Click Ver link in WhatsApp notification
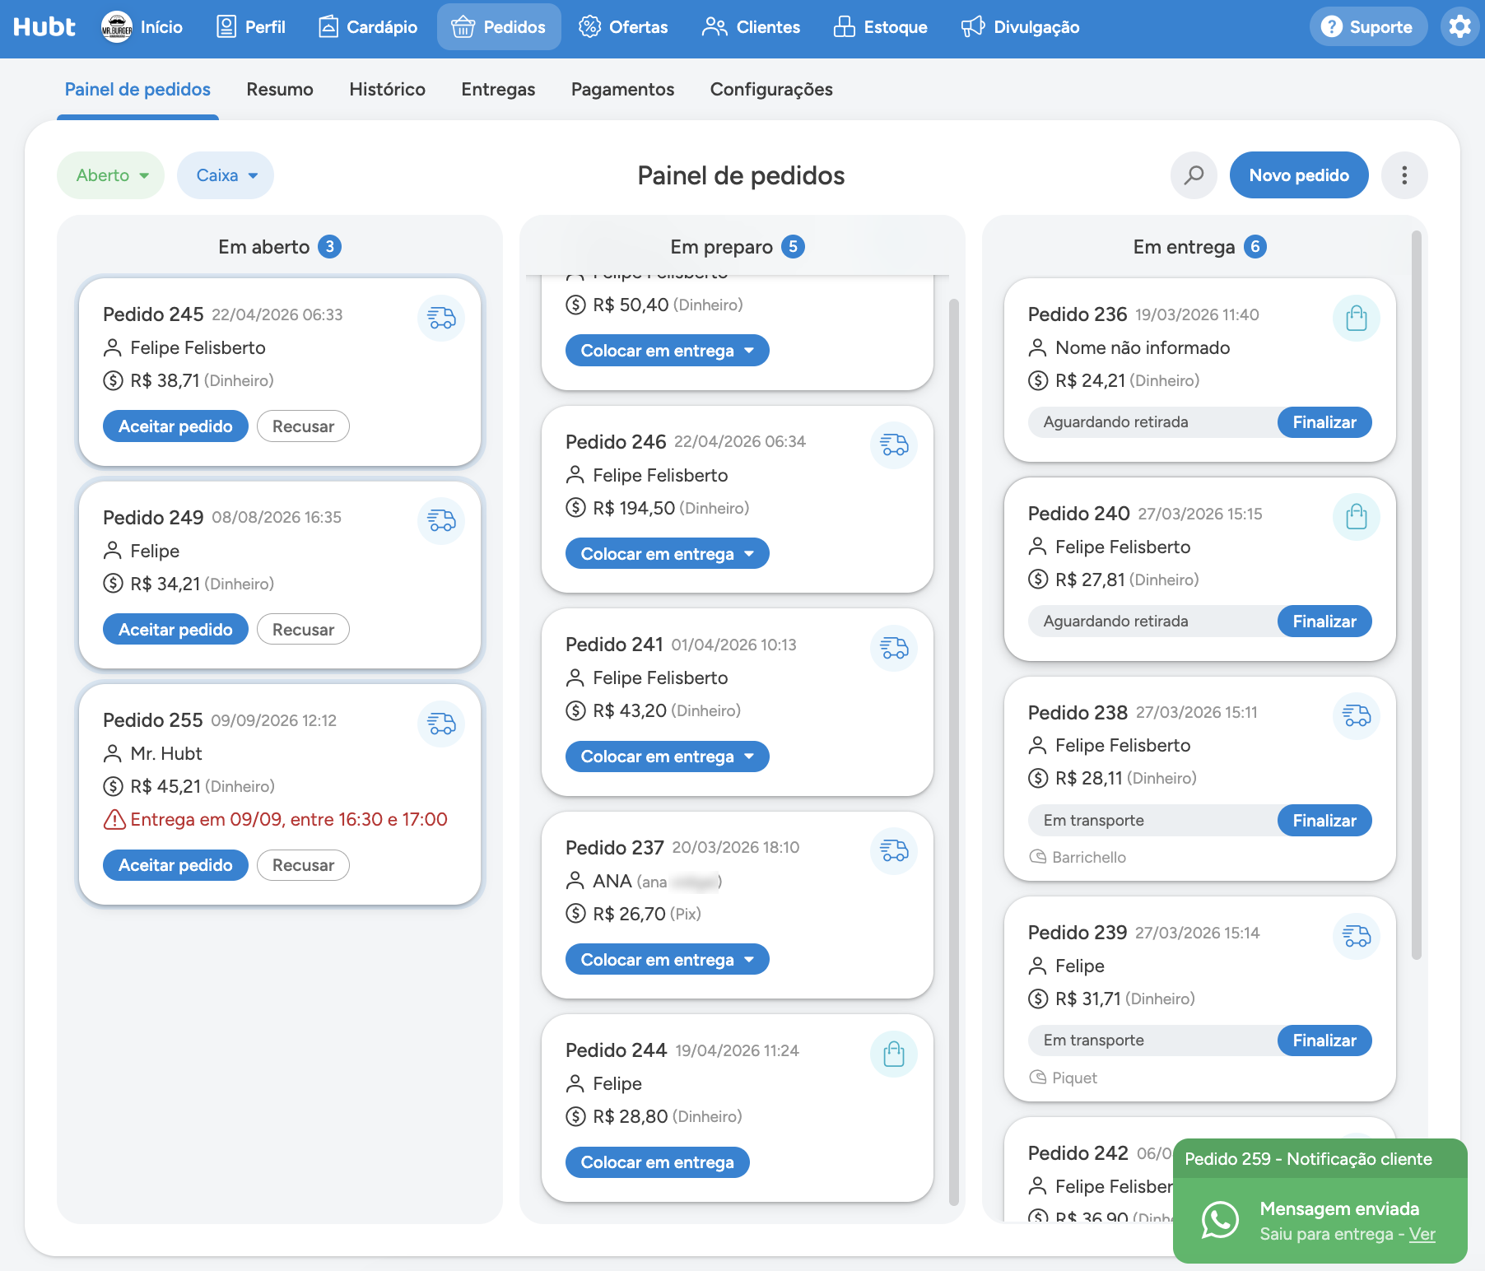Viewport: 1485px width, 1271px height. (x=1422, y=1234)
